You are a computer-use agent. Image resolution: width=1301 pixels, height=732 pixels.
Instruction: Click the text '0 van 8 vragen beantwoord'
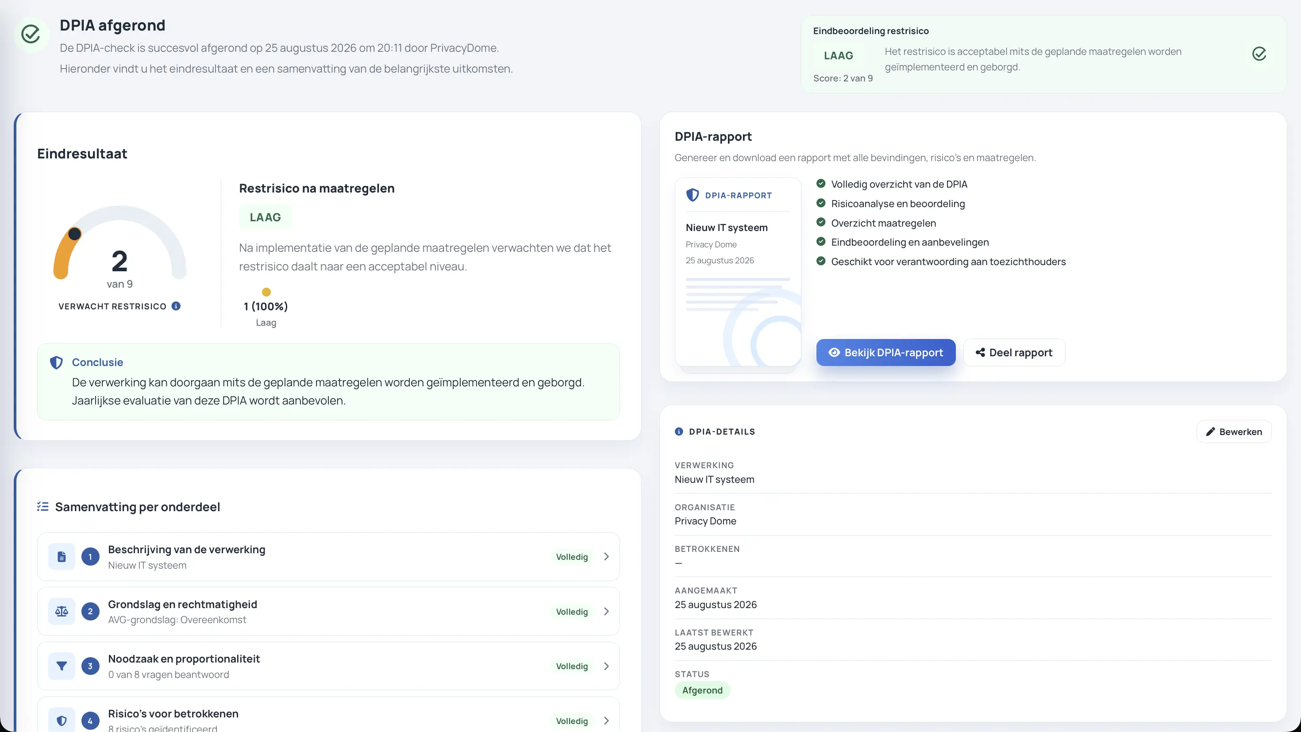[x=168, y=675]
